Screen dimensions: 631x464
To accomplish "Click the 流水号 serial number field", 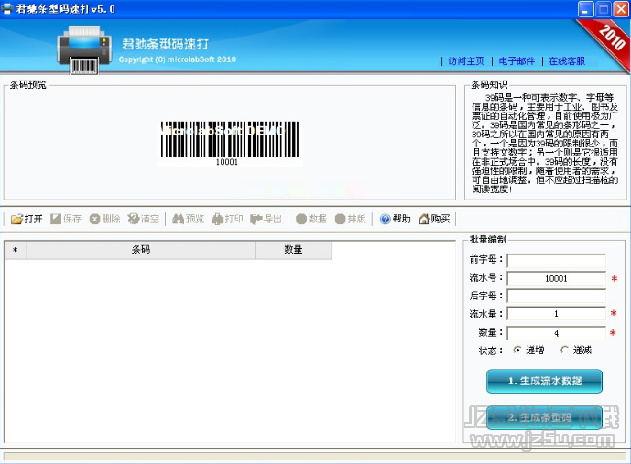I will click(x=556, y=278).
